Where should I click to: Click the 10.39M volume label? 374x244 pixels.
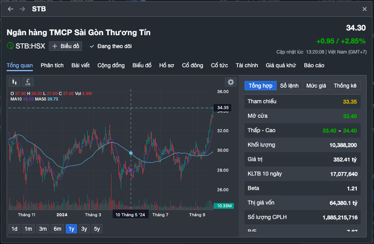224,206
